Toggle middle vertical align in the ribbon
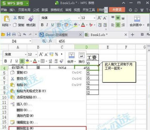 118,18
